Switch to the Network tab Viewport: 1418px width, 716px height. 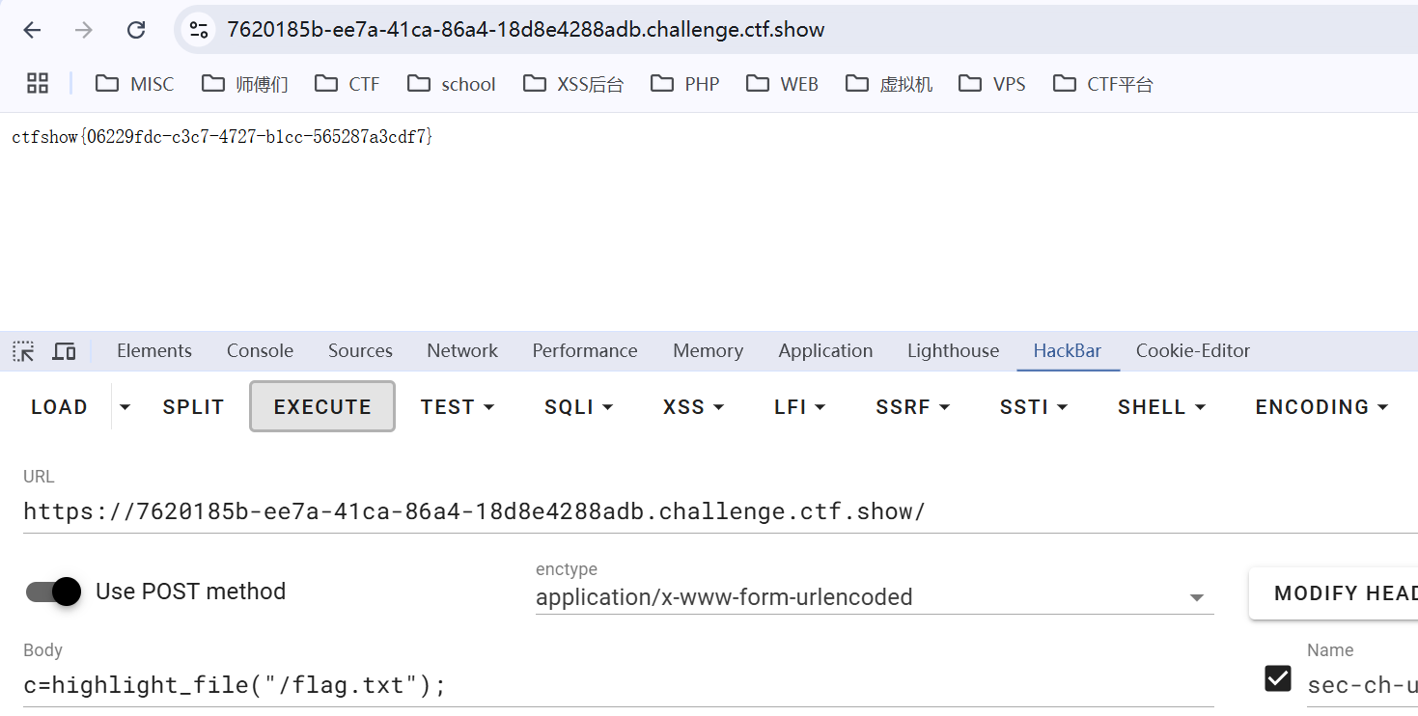click(462, 351)
